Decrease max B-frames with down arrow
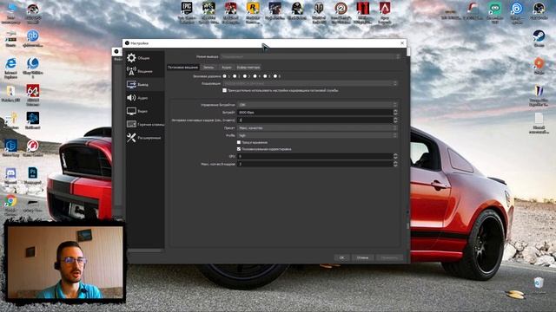 (x=395, y=166)
